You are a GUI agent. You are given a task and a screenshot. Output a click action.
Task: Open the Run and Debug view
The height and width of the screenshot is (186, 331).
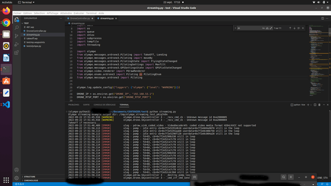tap(17, 44)
